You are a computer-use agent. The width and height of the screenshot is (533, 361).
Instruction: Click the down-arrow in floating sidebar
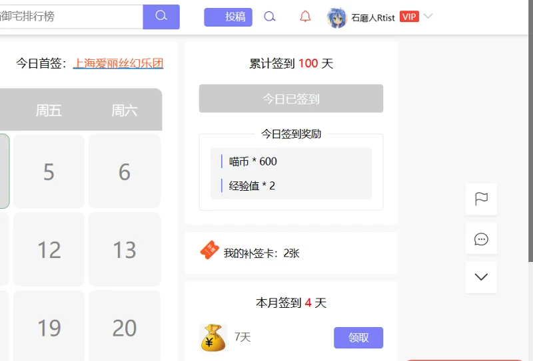tap(481, 277)
